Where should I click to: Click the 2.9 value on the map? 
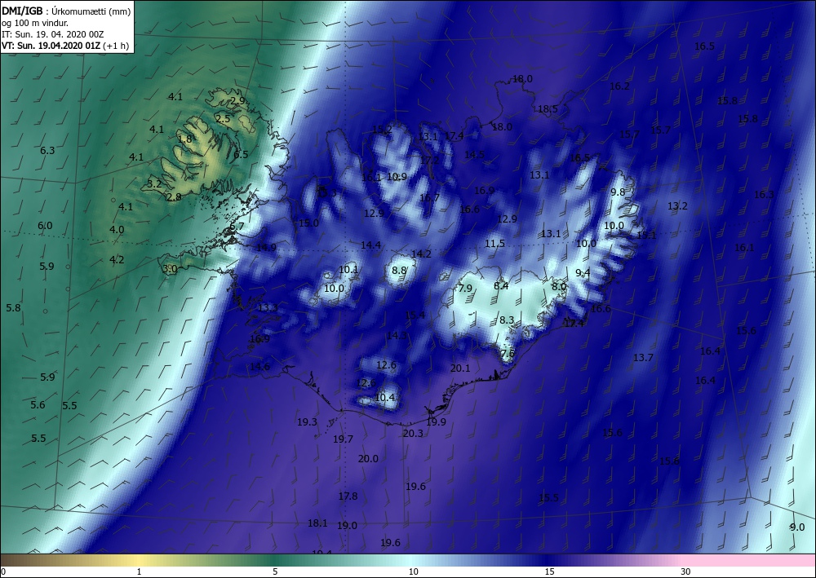[237, 100]
